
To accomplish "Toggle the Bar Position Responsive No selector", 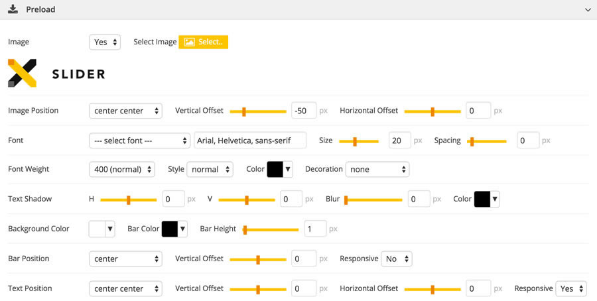I will click(x=397, y=259).
